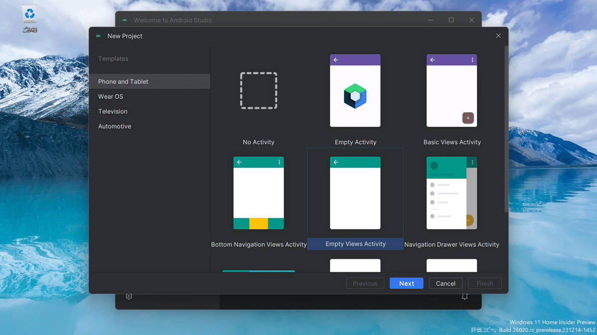Choose the Basic Views Activity thumbnail
Viewport: 597px width, 335px height.
click(x=452, y=90)
